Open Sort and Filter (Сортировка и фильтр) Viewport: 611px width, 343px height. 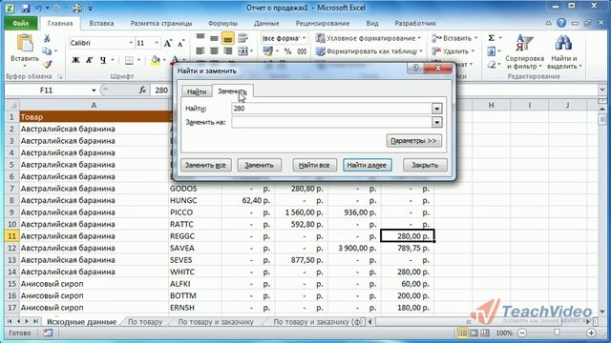pos(524,52)
